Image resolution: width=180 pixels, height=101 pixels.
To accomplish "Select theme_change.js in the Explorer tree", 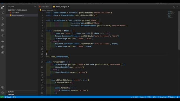I will (18, 15).
